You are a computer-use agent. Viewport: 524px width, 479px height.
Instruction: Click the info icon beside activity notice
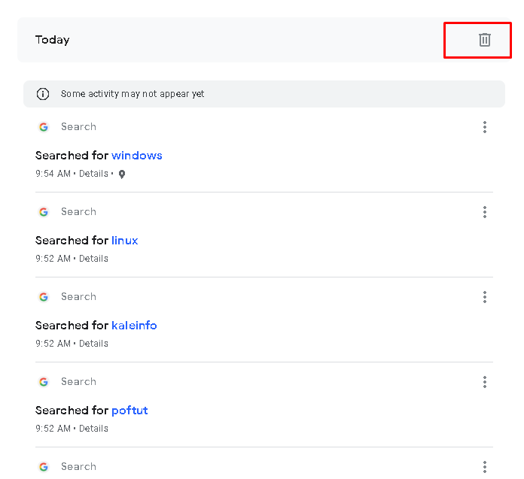point(43,94)
